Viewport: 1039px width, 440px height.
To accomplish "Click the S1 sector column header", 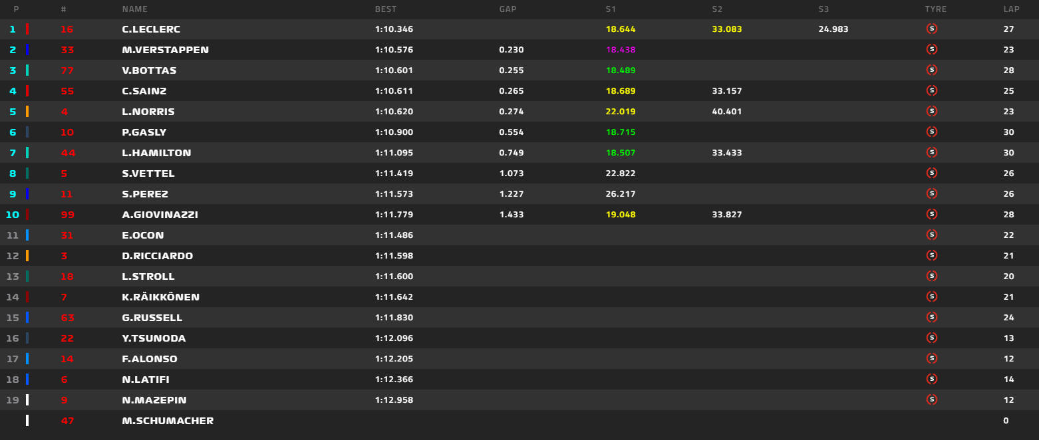I will tap(611, 9).
